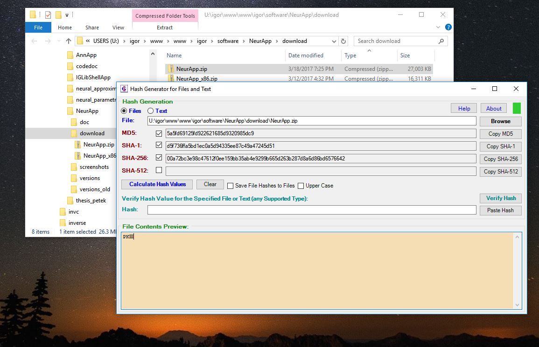Screen dimensions: 539x347
Task: Click the Hash Generator app icon in title bar
Action: 124,89
